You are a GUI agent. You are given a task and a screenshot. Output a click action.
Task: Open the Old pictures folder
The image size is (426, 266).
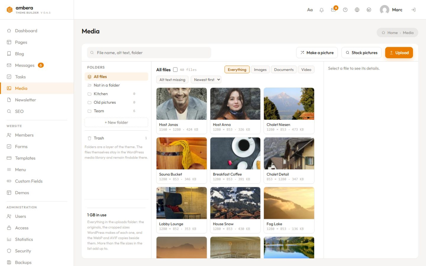(116, 102)
